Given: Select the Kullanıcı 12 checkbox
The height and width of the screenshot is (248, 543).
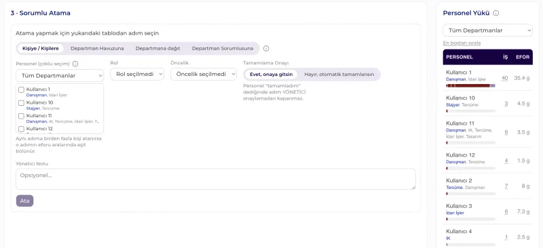Looking at the screenshot, I should pyautogui.click(x=21, y=129).
